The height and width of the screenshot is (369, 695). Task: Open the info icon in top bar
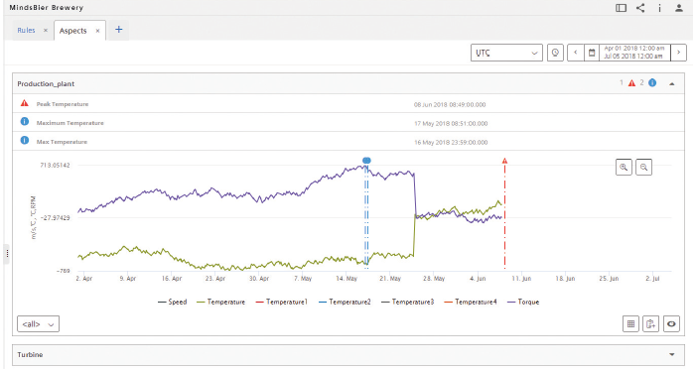(x=659, y=8)
